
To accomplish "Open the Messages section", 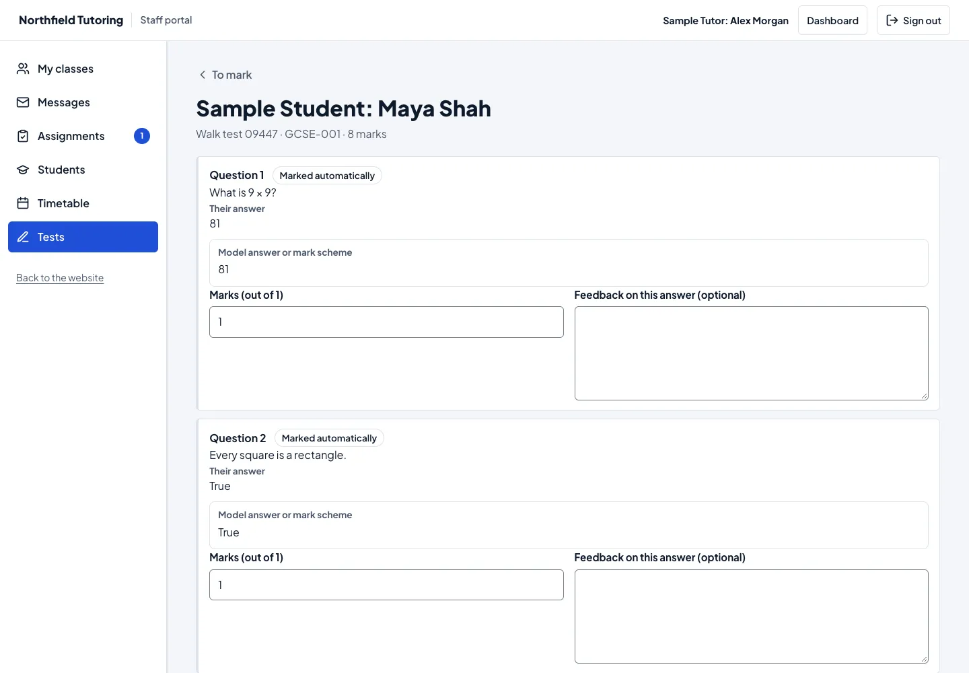I will (x=83, y=102).
